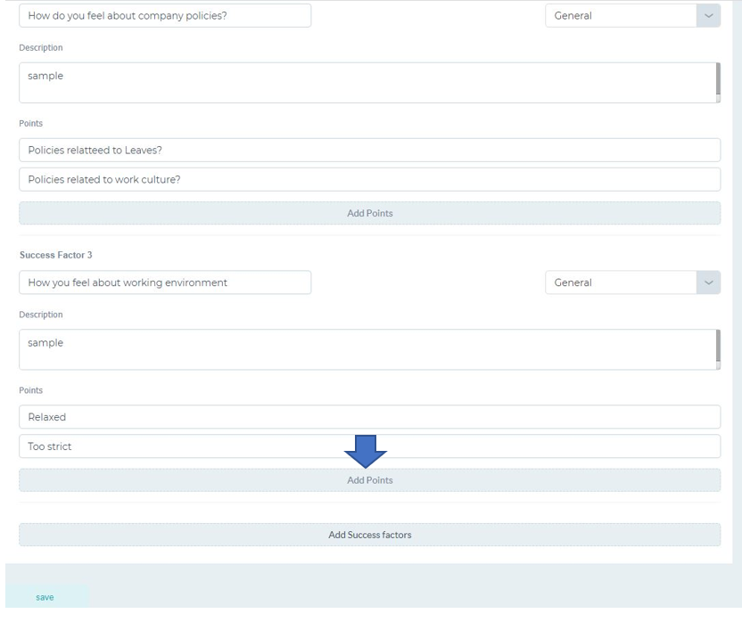Viewport: 742px width, 630px height.
Task: Focus the 'How you feel about working environment' field
Action: pos(165,282)
